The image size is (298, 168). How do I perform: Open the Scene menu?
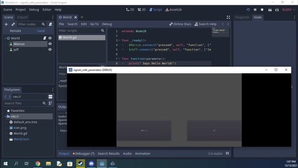coord(7,9)
